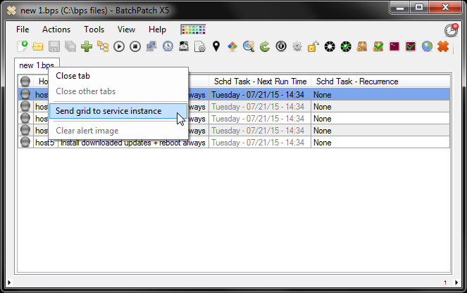The image size is (467, 293).
Task: Click the left scroll arrow at bottom
Action: click(9, 282)
